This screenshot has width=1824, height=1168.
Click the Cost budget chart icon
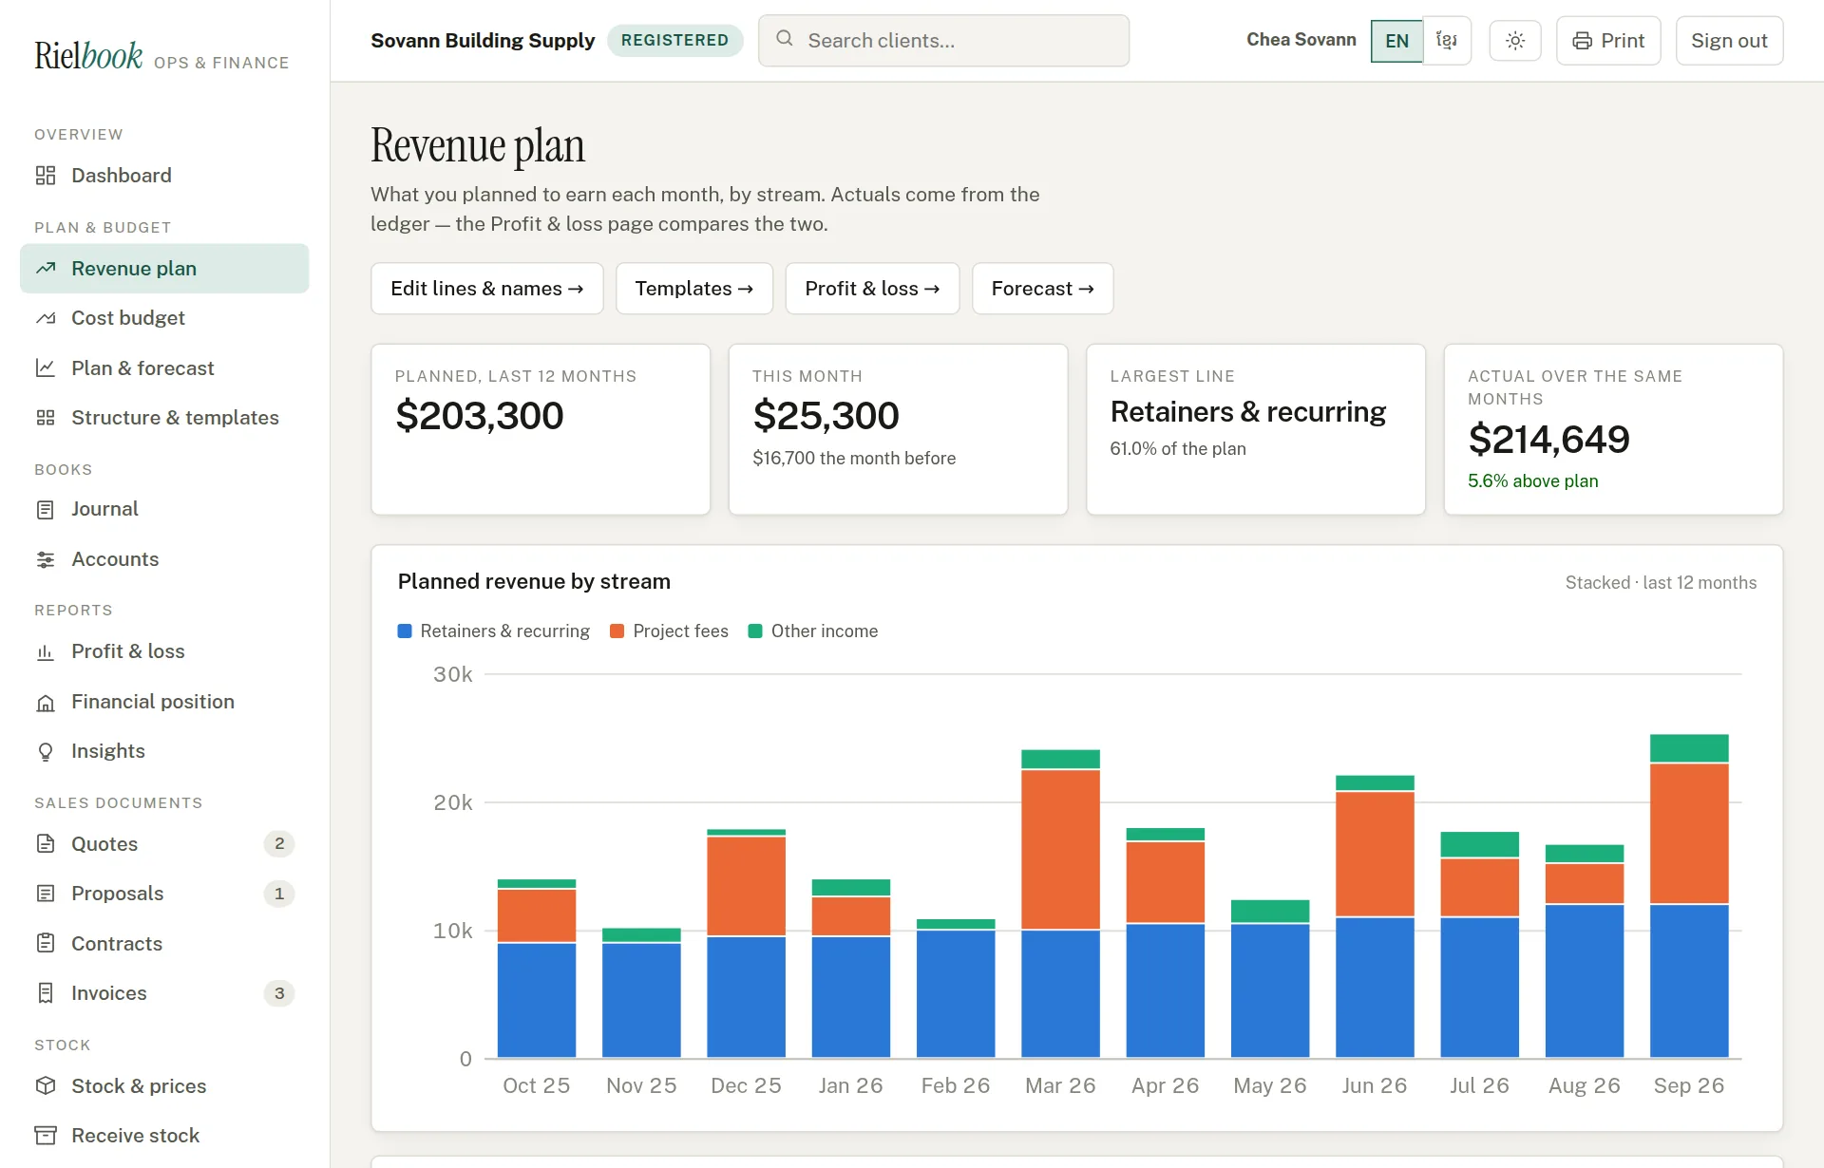tap(46, 318)
